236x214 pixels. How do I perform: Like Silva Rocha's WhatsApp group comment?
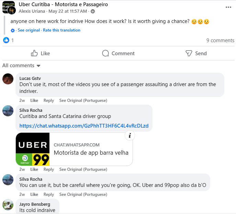[x=34, y=169]
